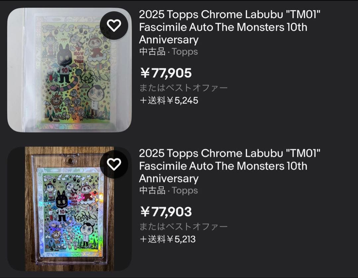The height and width of the screenshot is (278, 358).
Task: Click またはベストオファー on the top listing
Action: click(183, 87)
